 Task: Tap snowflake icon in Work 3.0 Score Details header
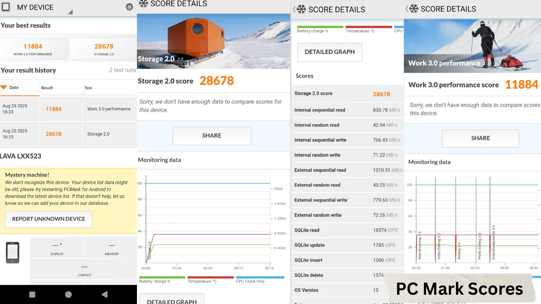(x=413, y=9)
